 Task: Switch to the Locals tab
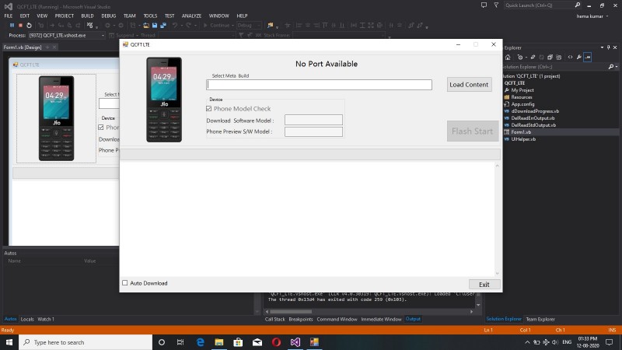point(27,319)
